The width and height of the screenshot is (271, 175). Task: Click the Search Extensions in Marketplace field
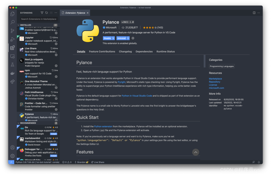pyautogui.click(x=39, y=19)
